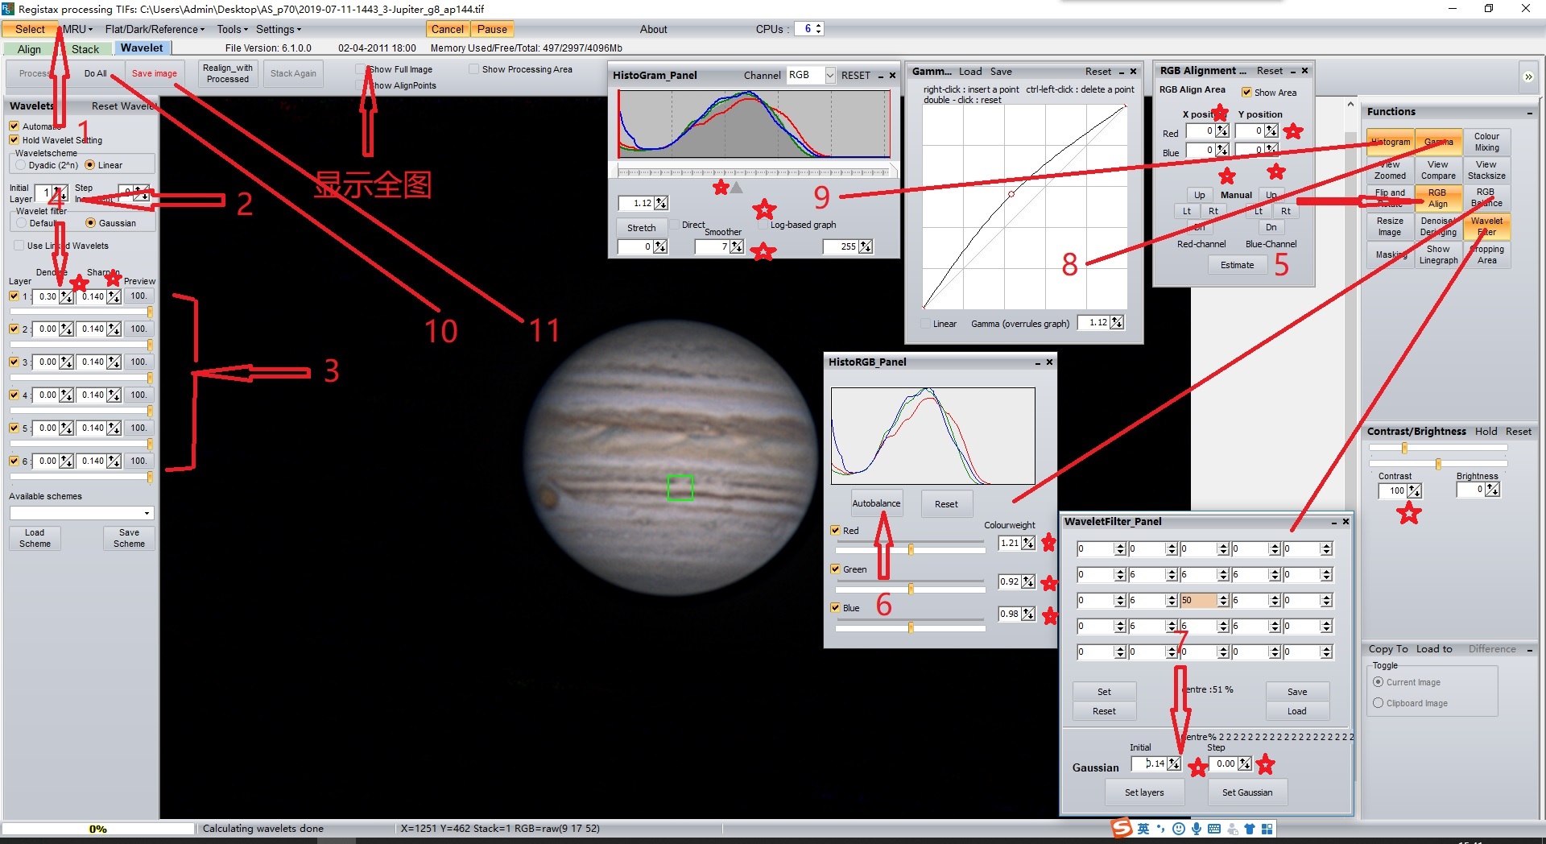
Task: Click the Do All button
Action: pos(95,73)
